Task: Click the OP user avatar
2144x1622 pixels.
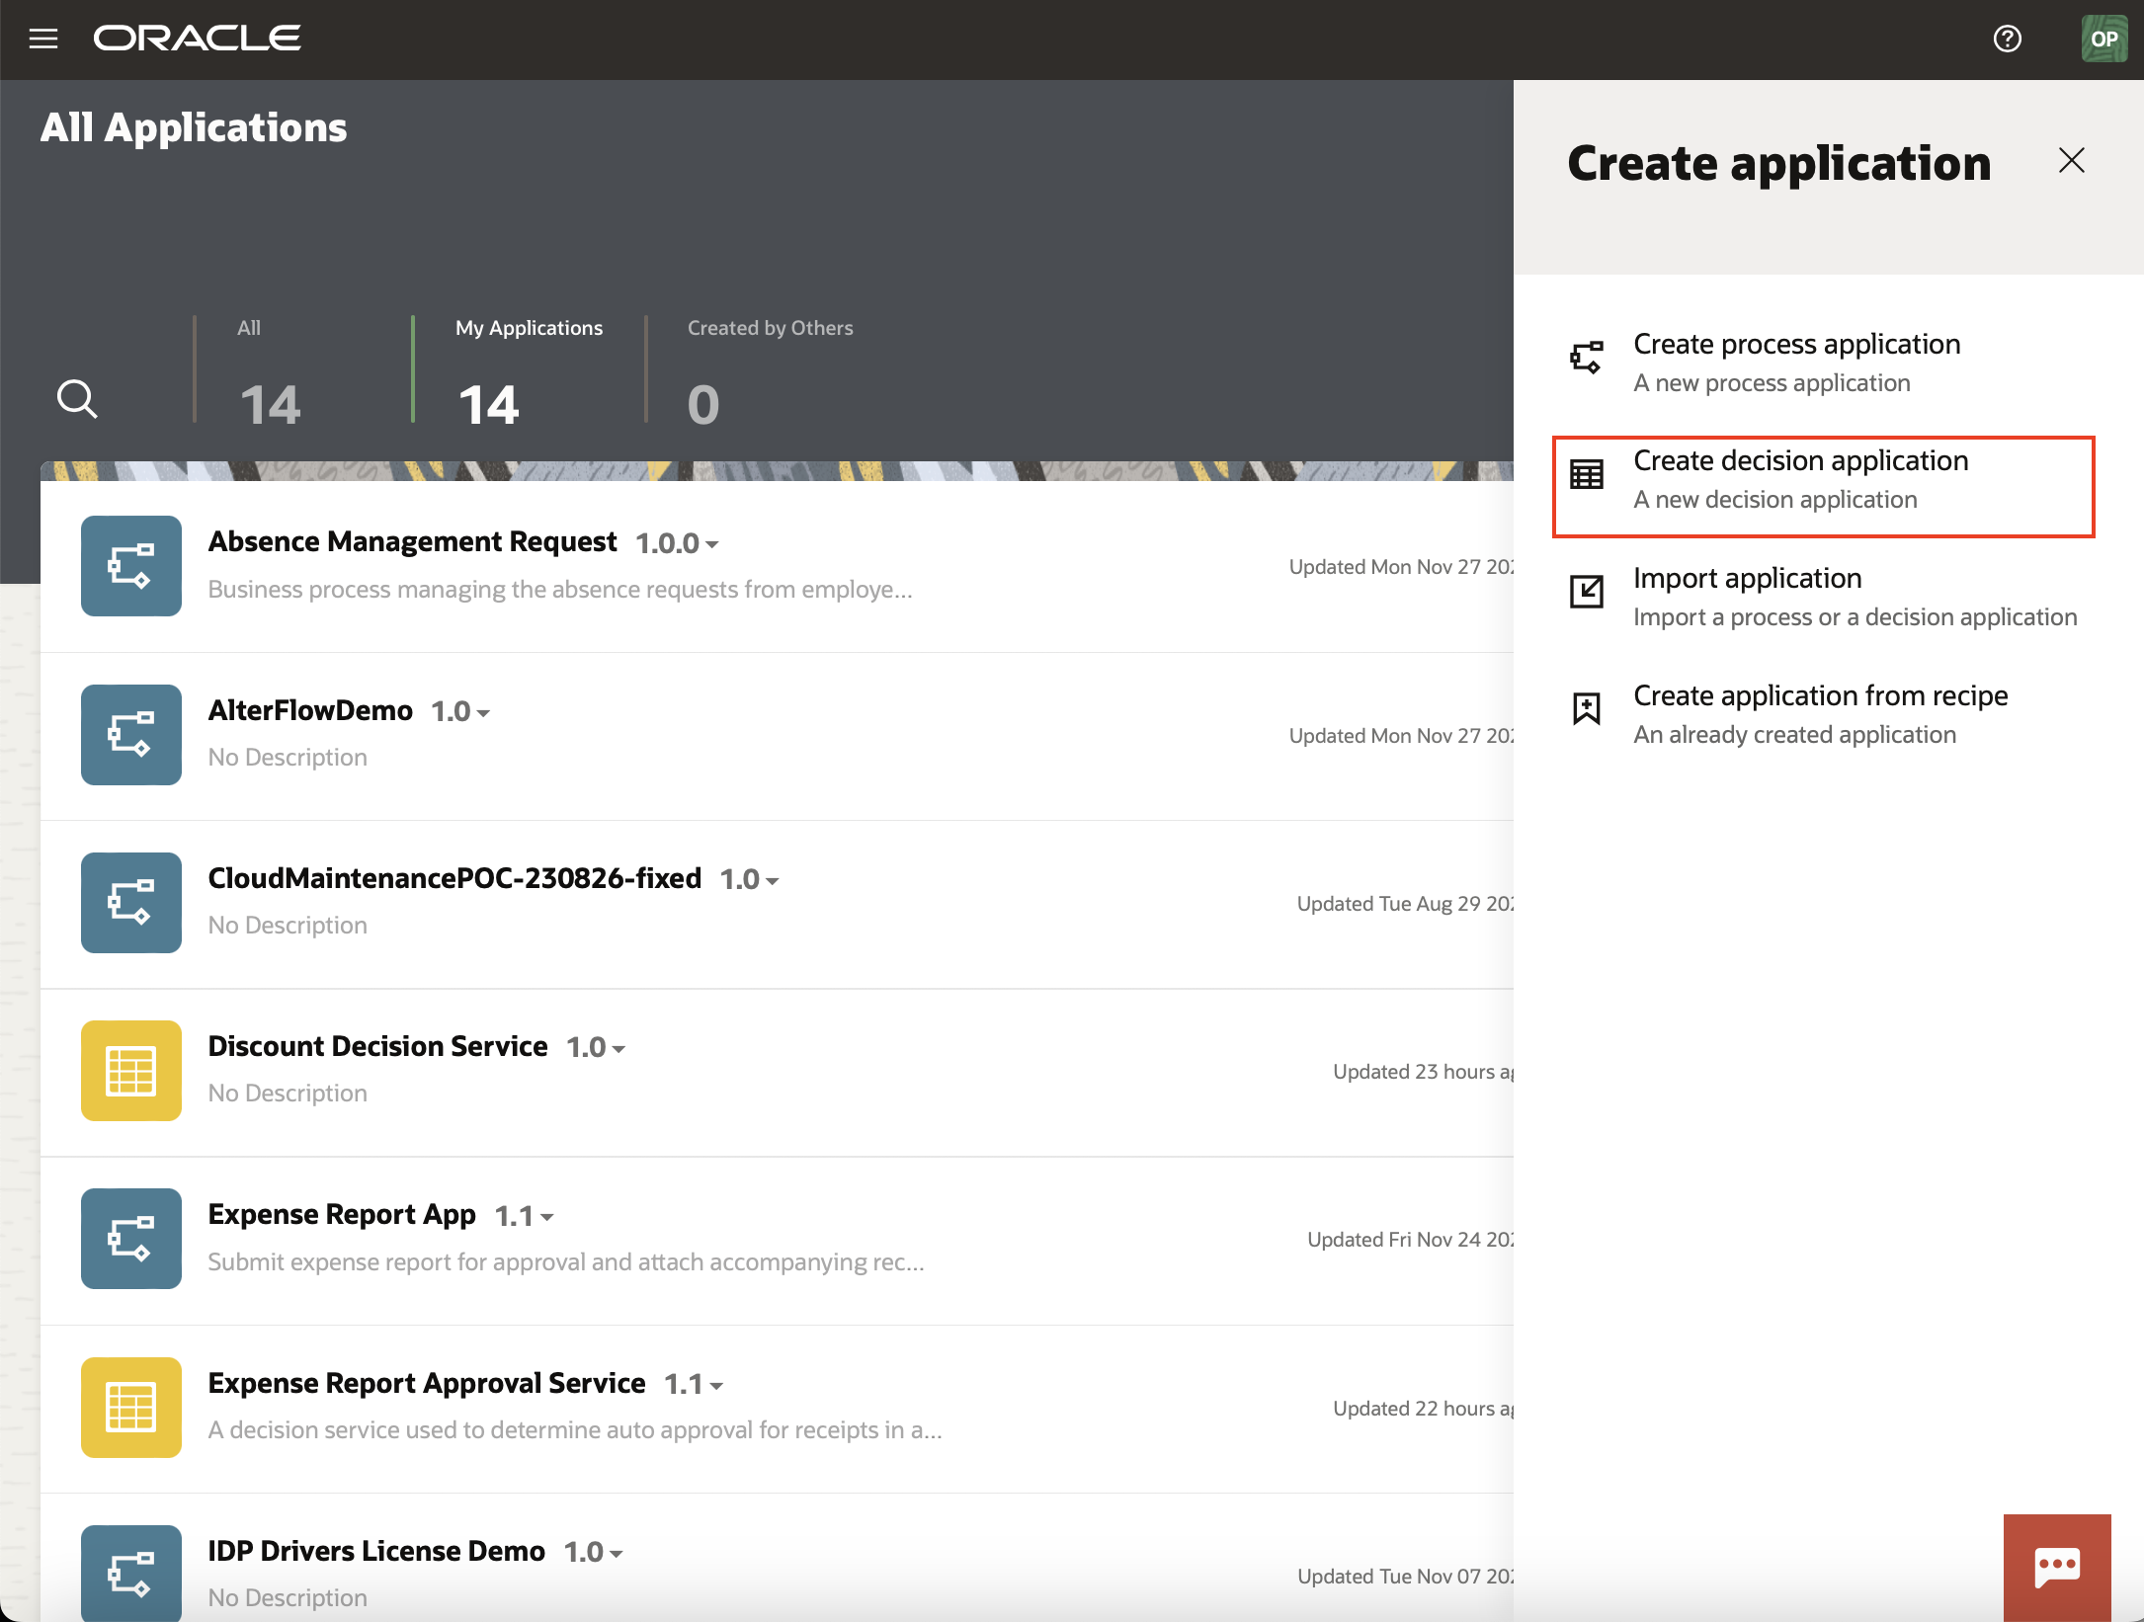Action: click(2103, 39)
